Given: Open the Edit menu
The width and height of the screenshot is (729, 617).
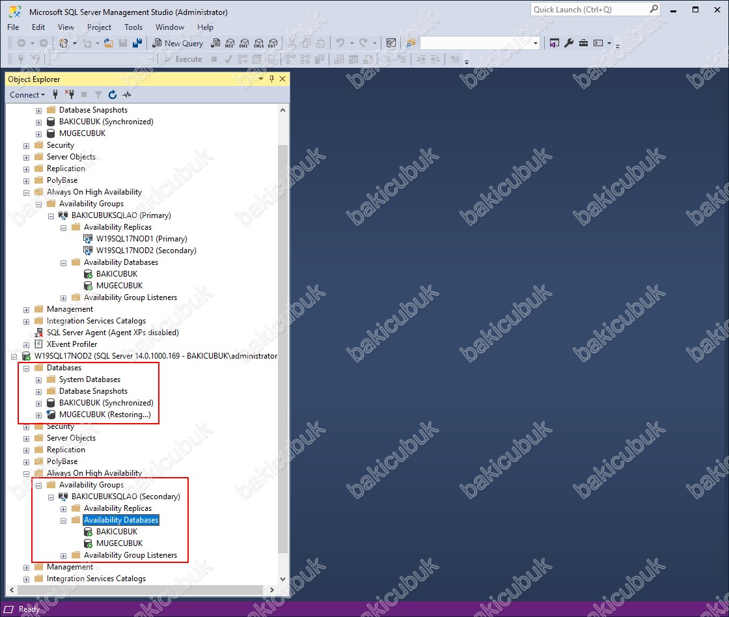Looking at the screenshot, I should click(38, 27).
